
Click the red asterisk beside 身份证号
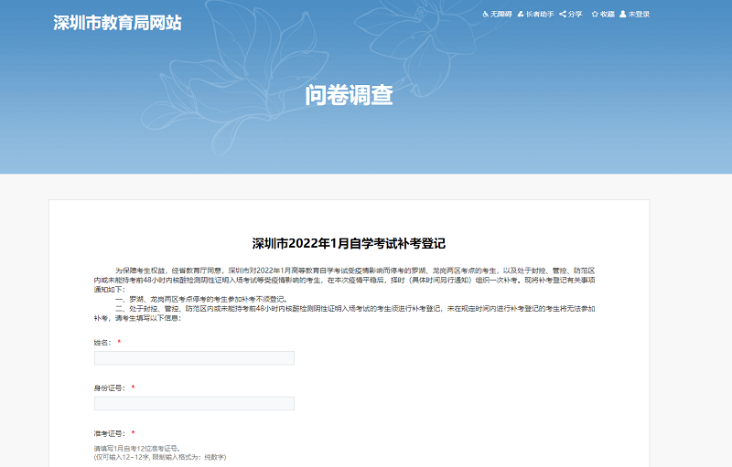point(134,387)
